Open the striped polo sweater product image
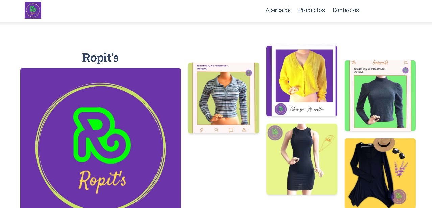The height and width of the screenshot is (208, 432). click(223, 98)
